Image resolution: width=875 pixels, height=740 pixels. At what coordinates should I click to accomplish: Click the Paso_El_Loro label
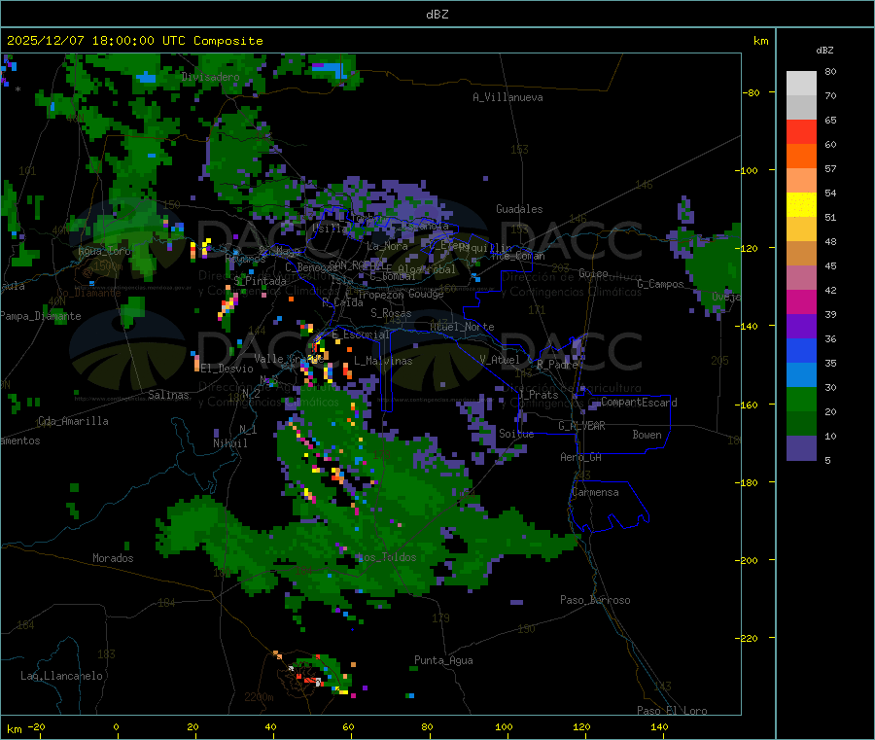tap(673, 711)
